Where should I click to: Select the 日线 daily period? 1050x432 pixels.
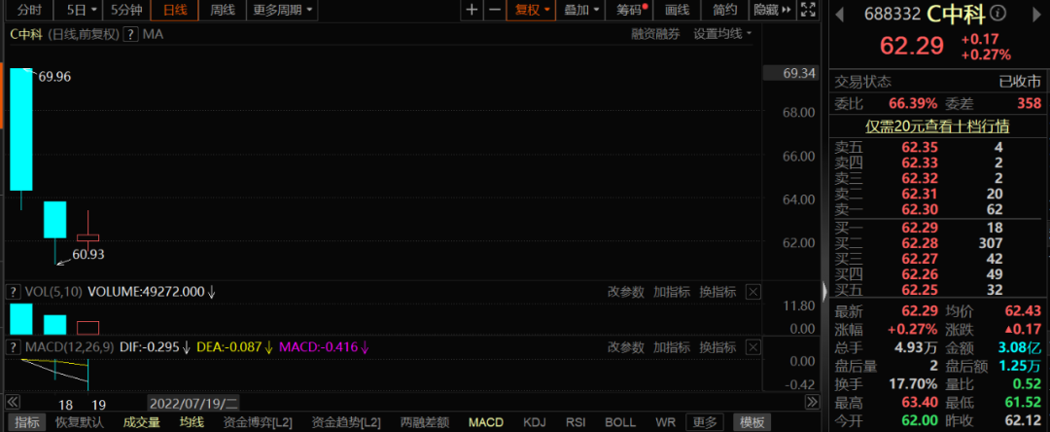[x=175, y=10]
